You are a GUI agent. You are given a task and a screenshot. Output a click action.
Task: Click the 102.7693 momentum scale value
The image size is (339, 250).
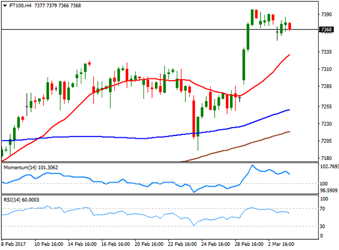click(x=329, y=166)
